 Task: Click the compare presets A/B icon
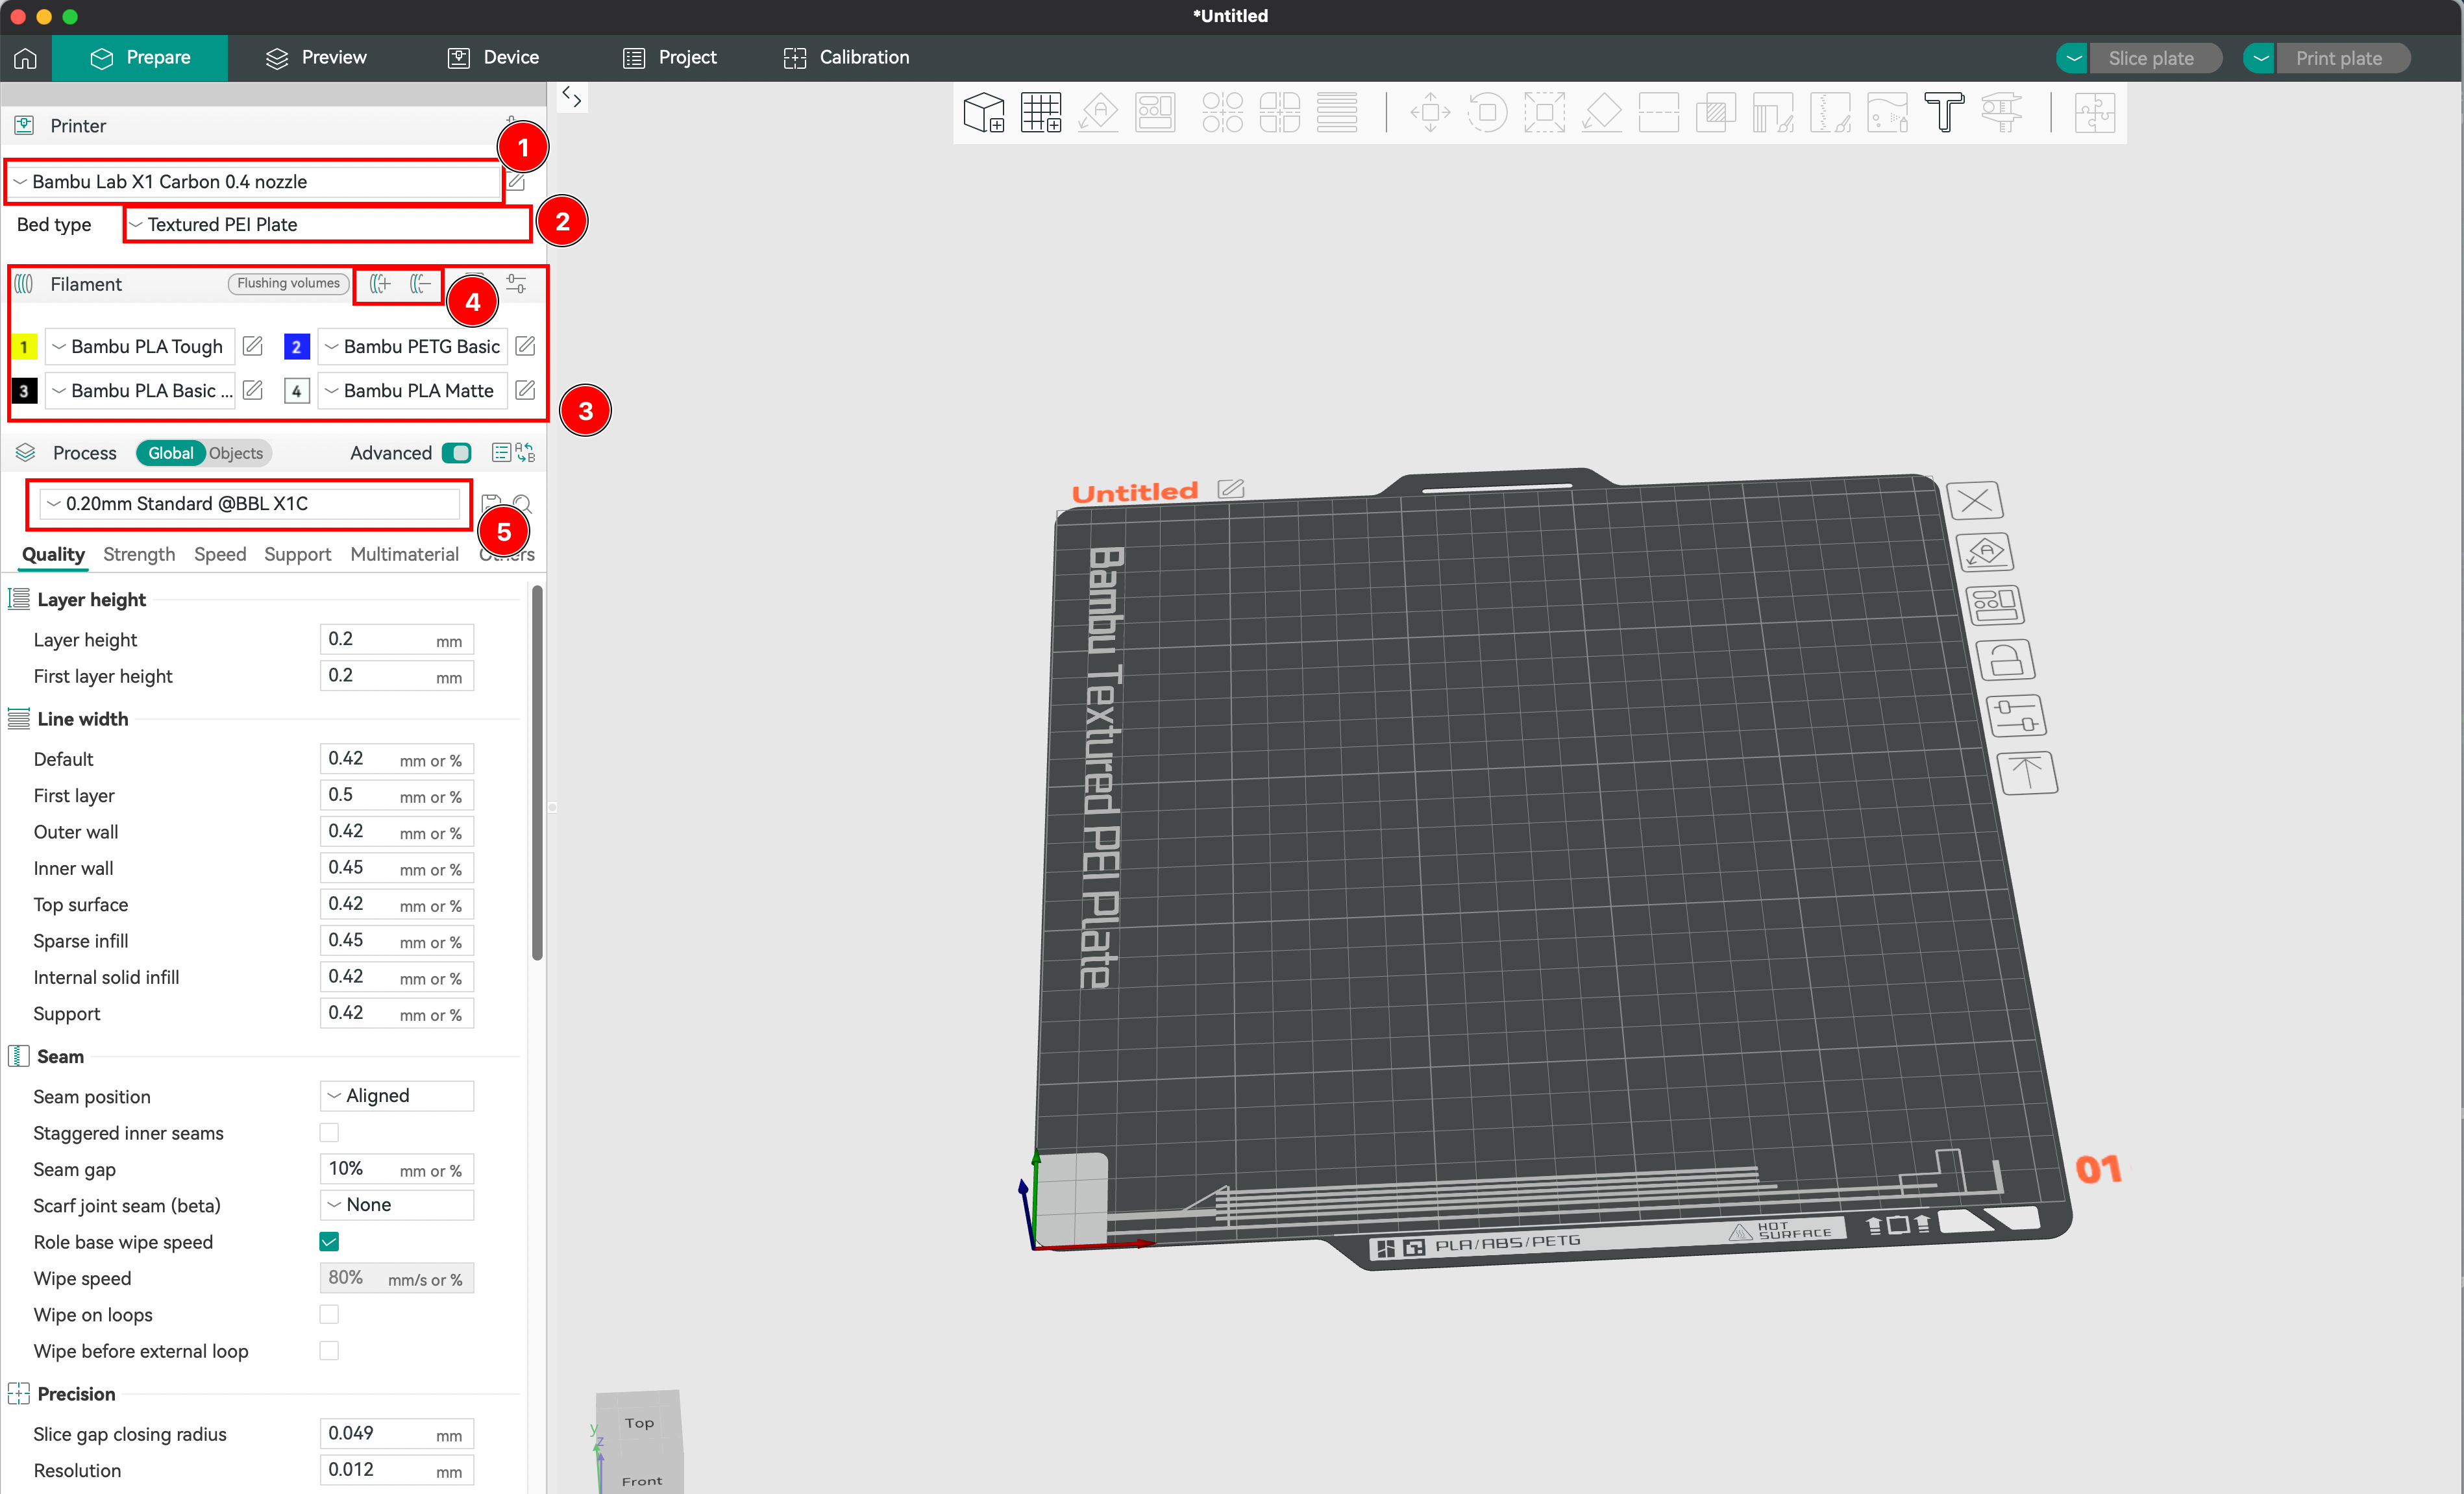pyautogui.click(x=525, y=453)
